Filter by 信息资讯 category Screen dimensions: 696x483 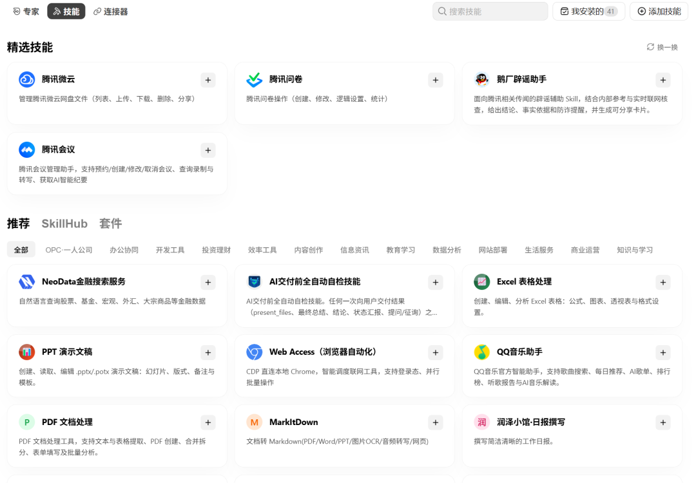coord(354,250)
